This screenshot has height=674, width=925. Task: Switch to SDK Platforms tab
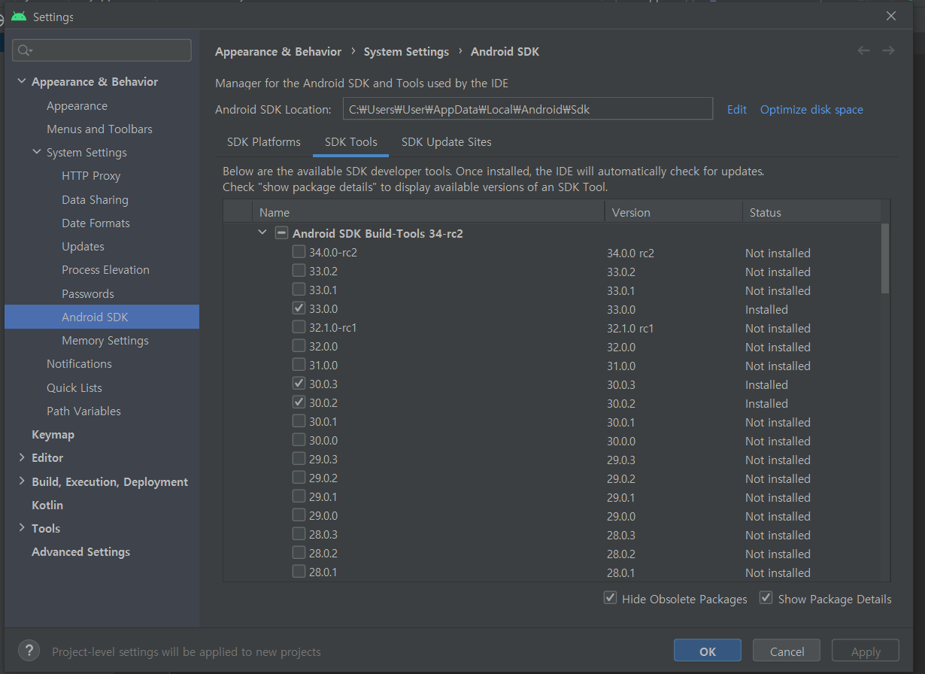point(264,141)
